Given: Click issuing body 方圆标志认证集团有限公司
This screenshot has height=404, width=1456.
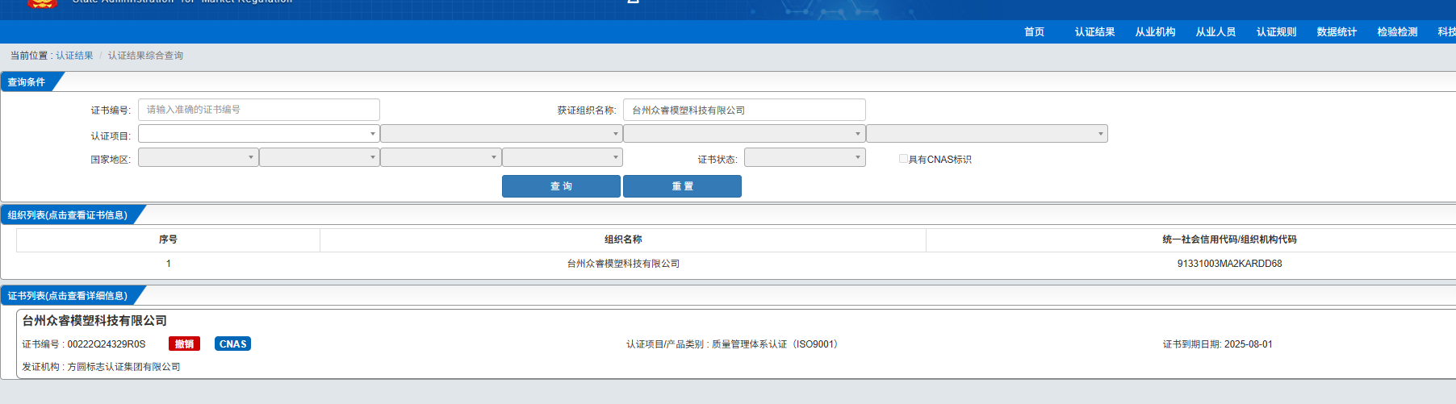Looking at the screenshot, I should coord(123,367).
